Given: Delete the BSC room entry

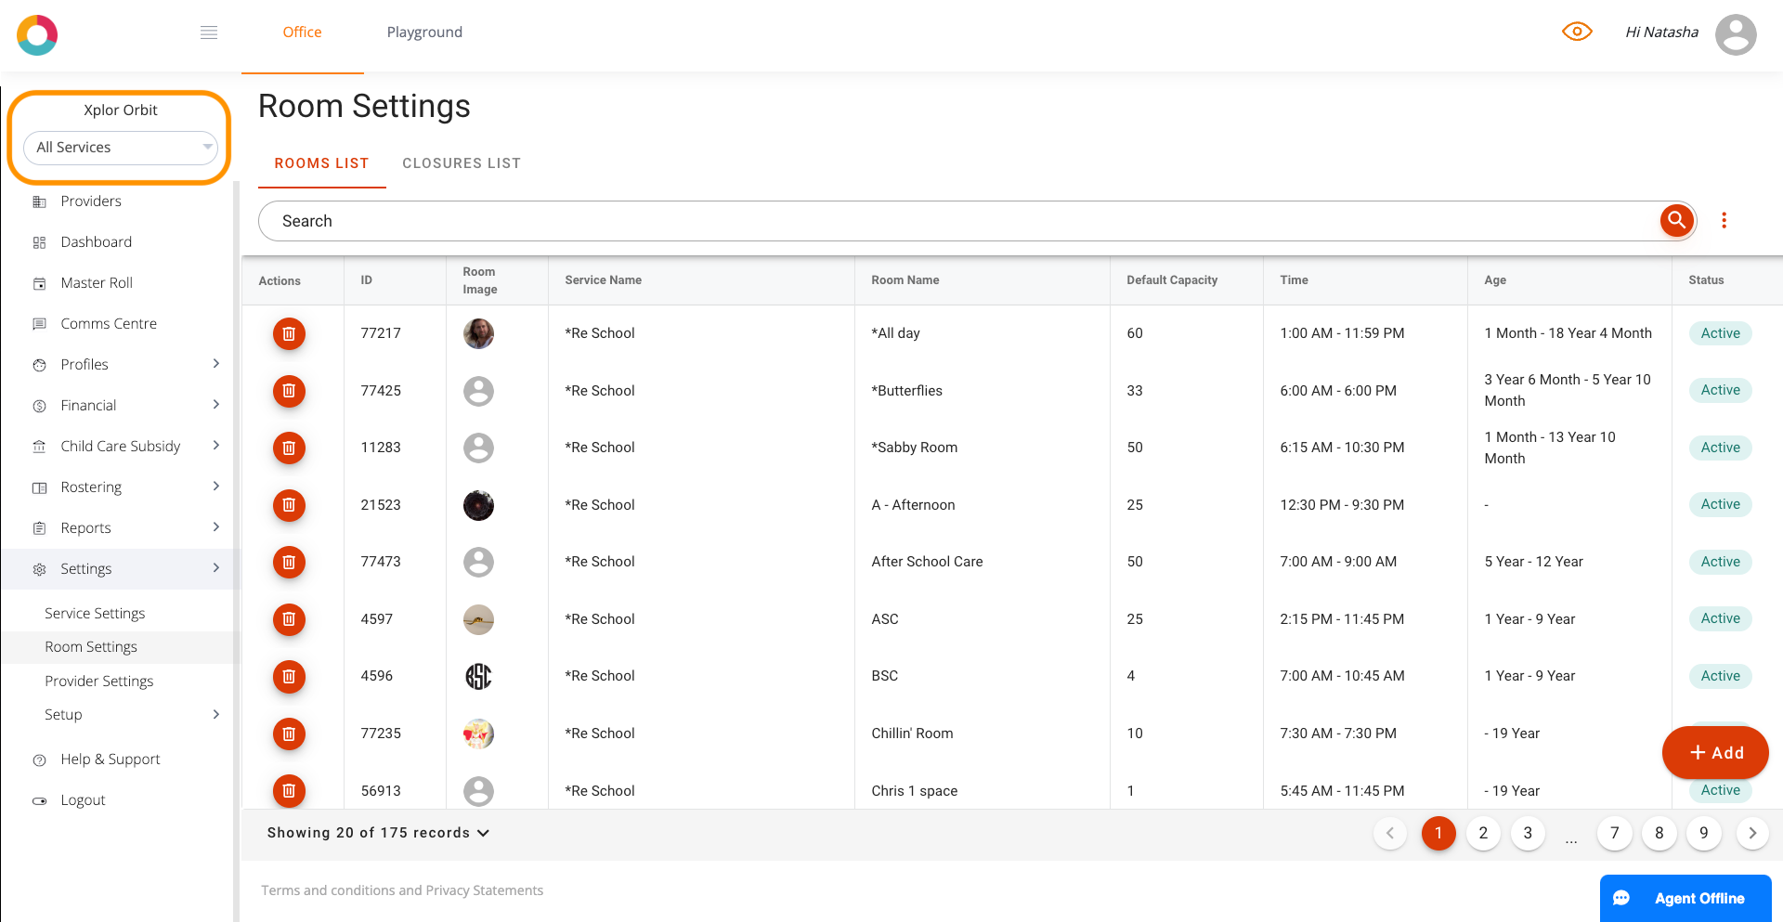Looking at the screenshot, I should tap(289, 676).
